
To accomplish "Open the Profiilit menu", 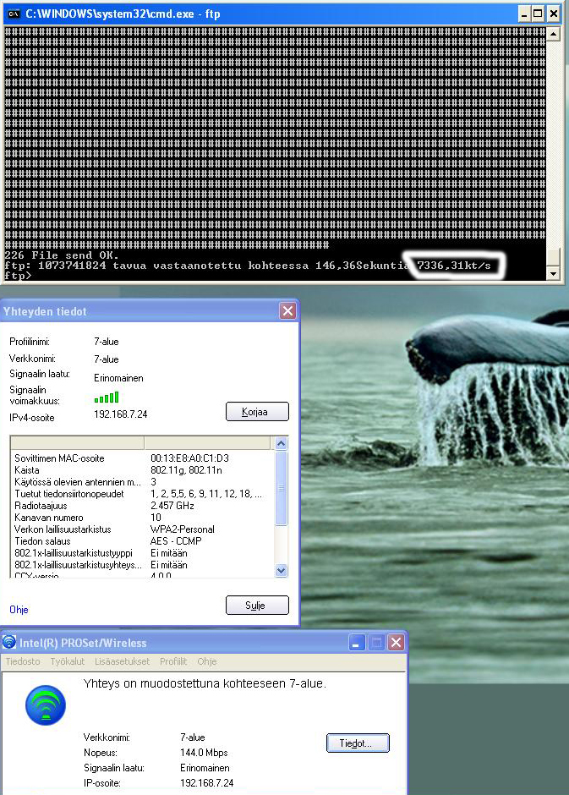I will 173,661.
